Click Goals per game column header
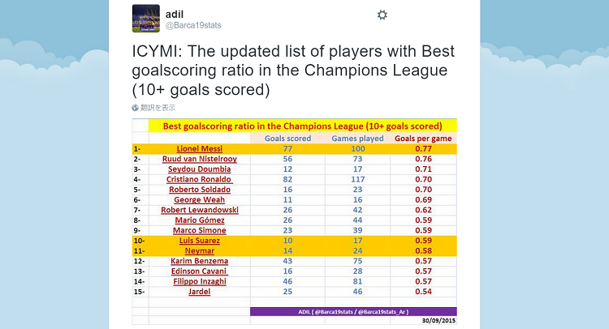The height and width of the screenshot is (329, 609). tap(423, 139)
